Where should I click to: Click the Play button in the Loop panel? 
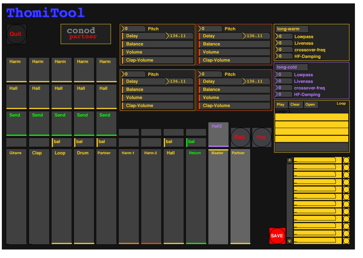tap(281, 105)
